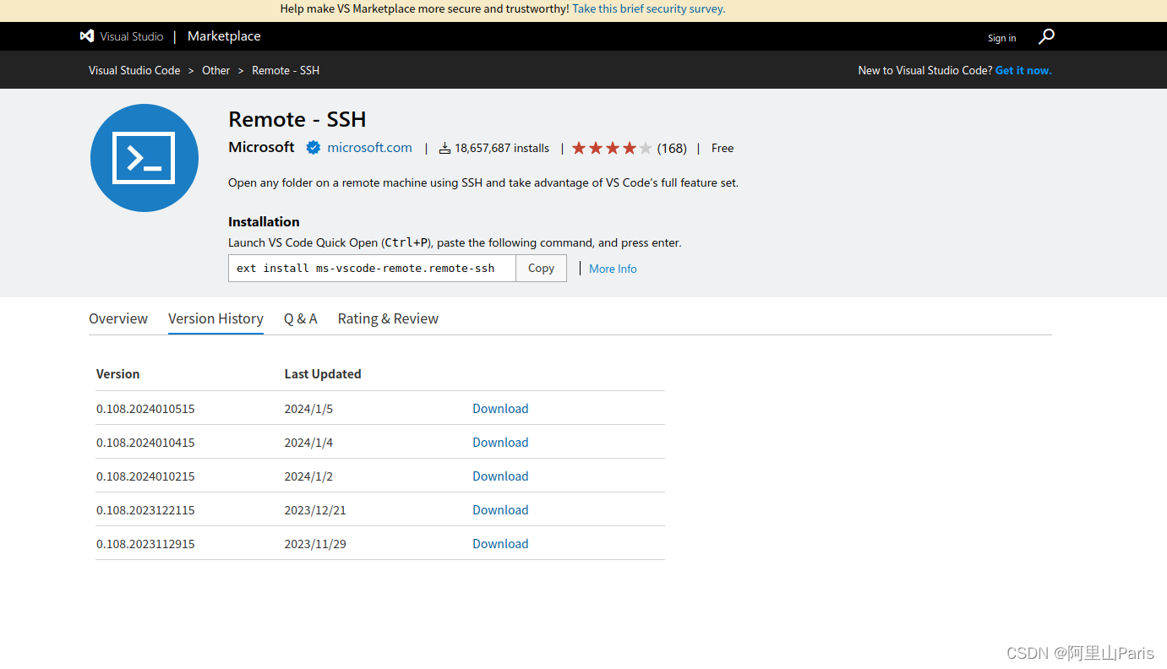Click the date 2024/1/4
Image resolution: width=1167 pixels, height=669 pixels.
point(308,443)
